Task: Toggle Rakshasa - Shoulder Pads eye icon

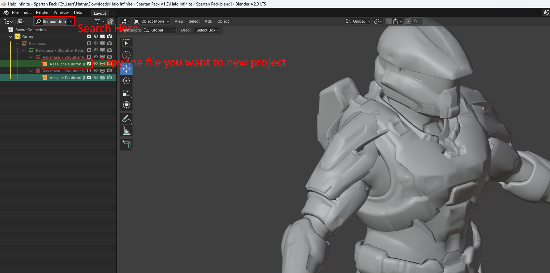Action: pos(96,50)
